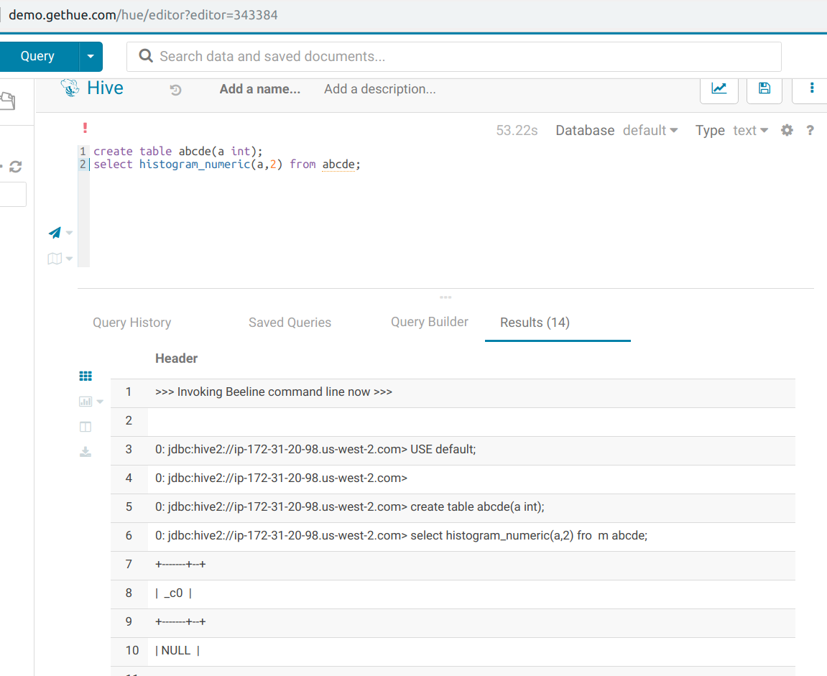Viewport: 827px width, 676px height.
Task: Click the Header column heading
Action: pos(176,358)
